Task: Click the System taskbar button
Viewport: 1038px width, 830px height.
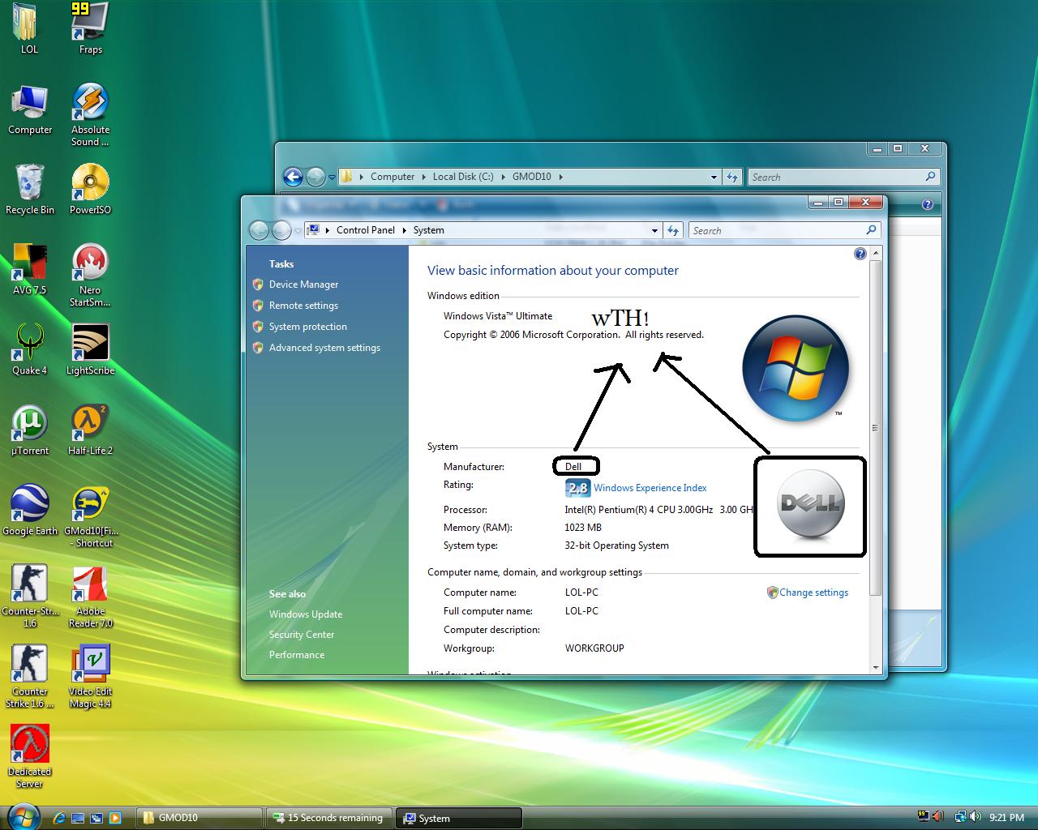Action: [x=459, y=818]
